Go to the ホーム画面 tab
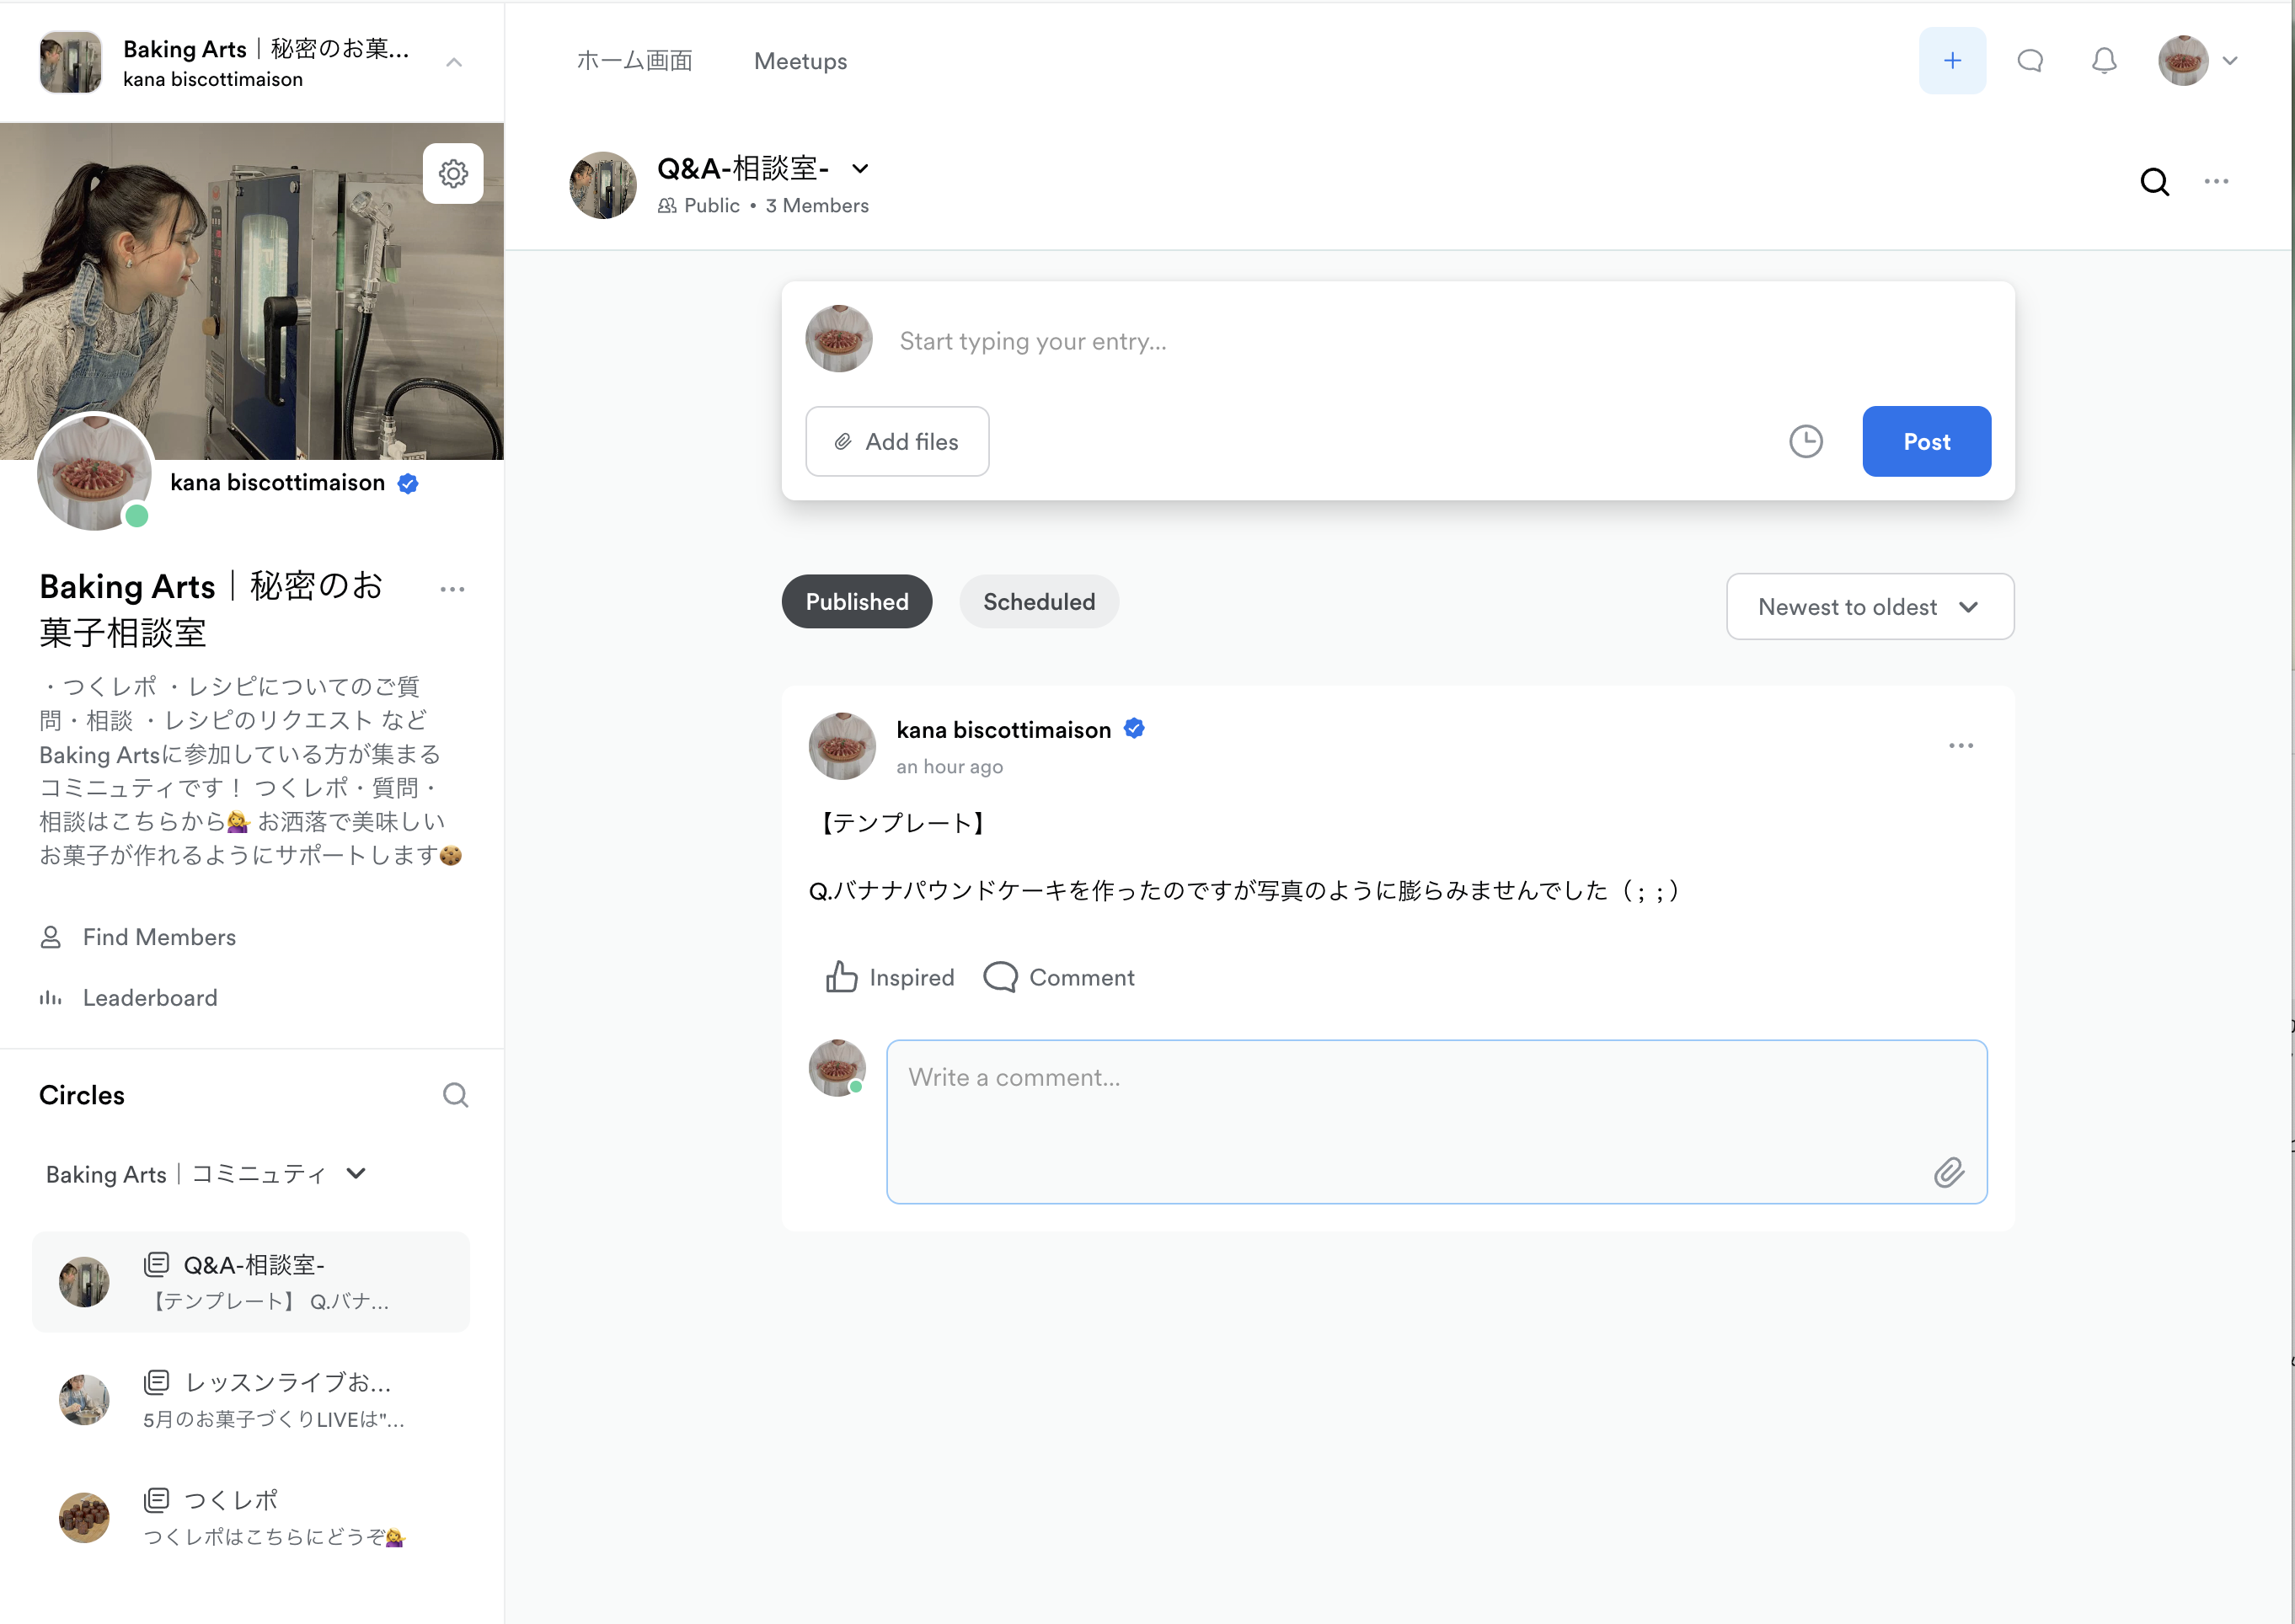The width and height of the screenshot is (2295, 1624). click(634, 61)
